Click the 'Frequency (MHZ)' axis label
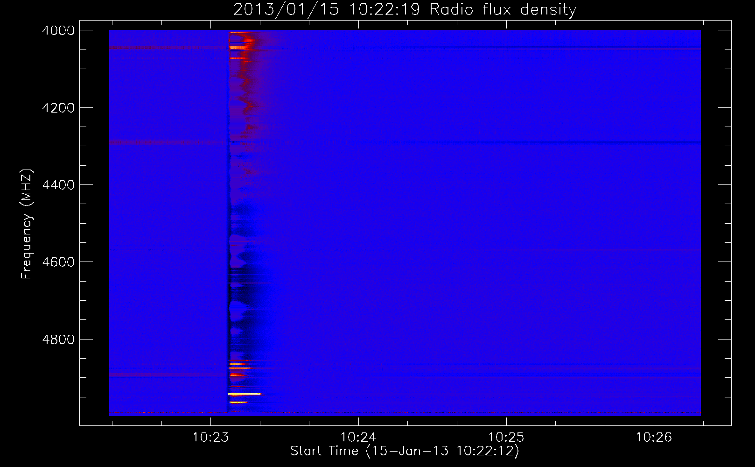This screenshot has height=467, width=755. tap(27, 224)
